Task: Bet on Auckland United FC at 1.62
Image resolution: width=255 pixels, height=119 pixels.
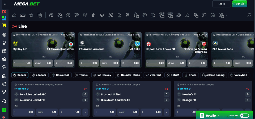Action: (70, 112)
